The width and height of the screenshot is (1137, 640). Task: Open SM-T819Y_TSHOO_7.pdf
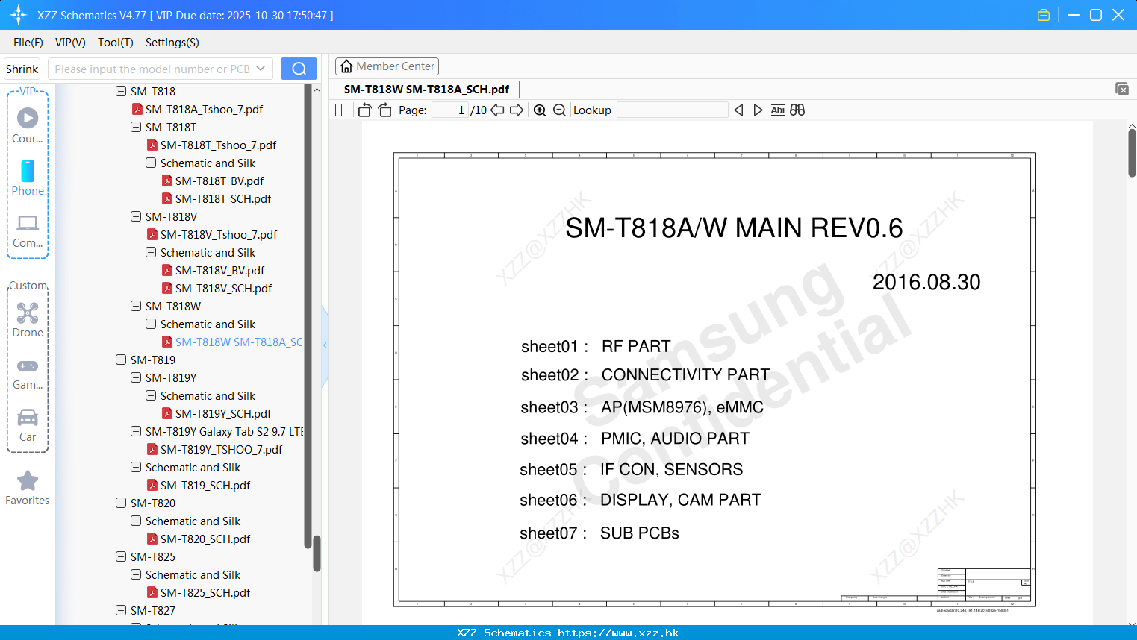click(214, 449)
